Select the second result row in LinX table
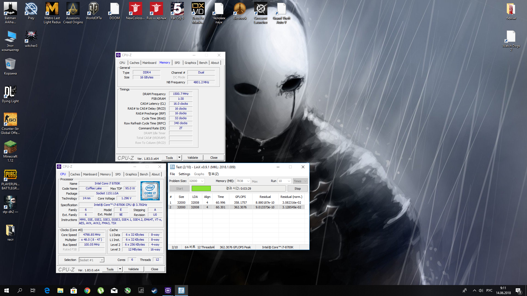This screenshot has width=527, height=296. (236, 207)
